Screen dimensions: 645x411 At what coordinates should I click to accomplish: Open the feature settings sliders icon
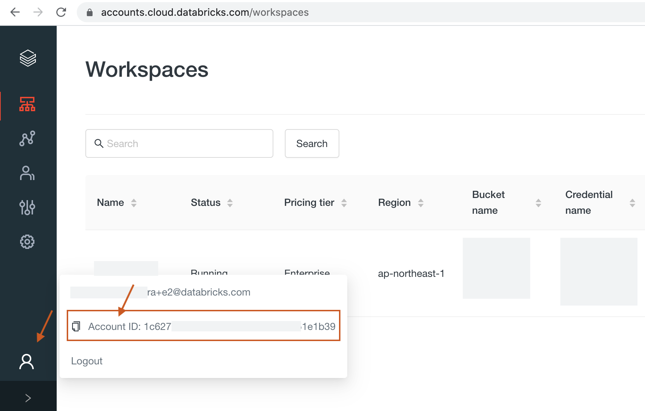(x=28, y=207)
